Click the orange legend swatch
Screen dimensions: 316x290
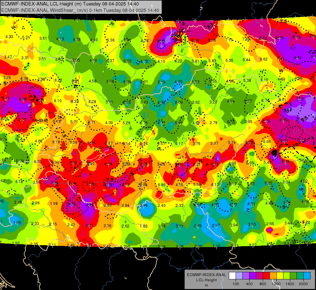click(x=273, y=276)
